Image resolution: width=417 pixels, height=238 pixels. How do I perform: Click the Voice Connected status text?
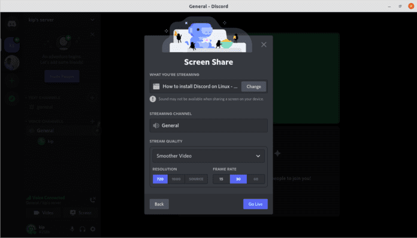(x=49, y=198)
